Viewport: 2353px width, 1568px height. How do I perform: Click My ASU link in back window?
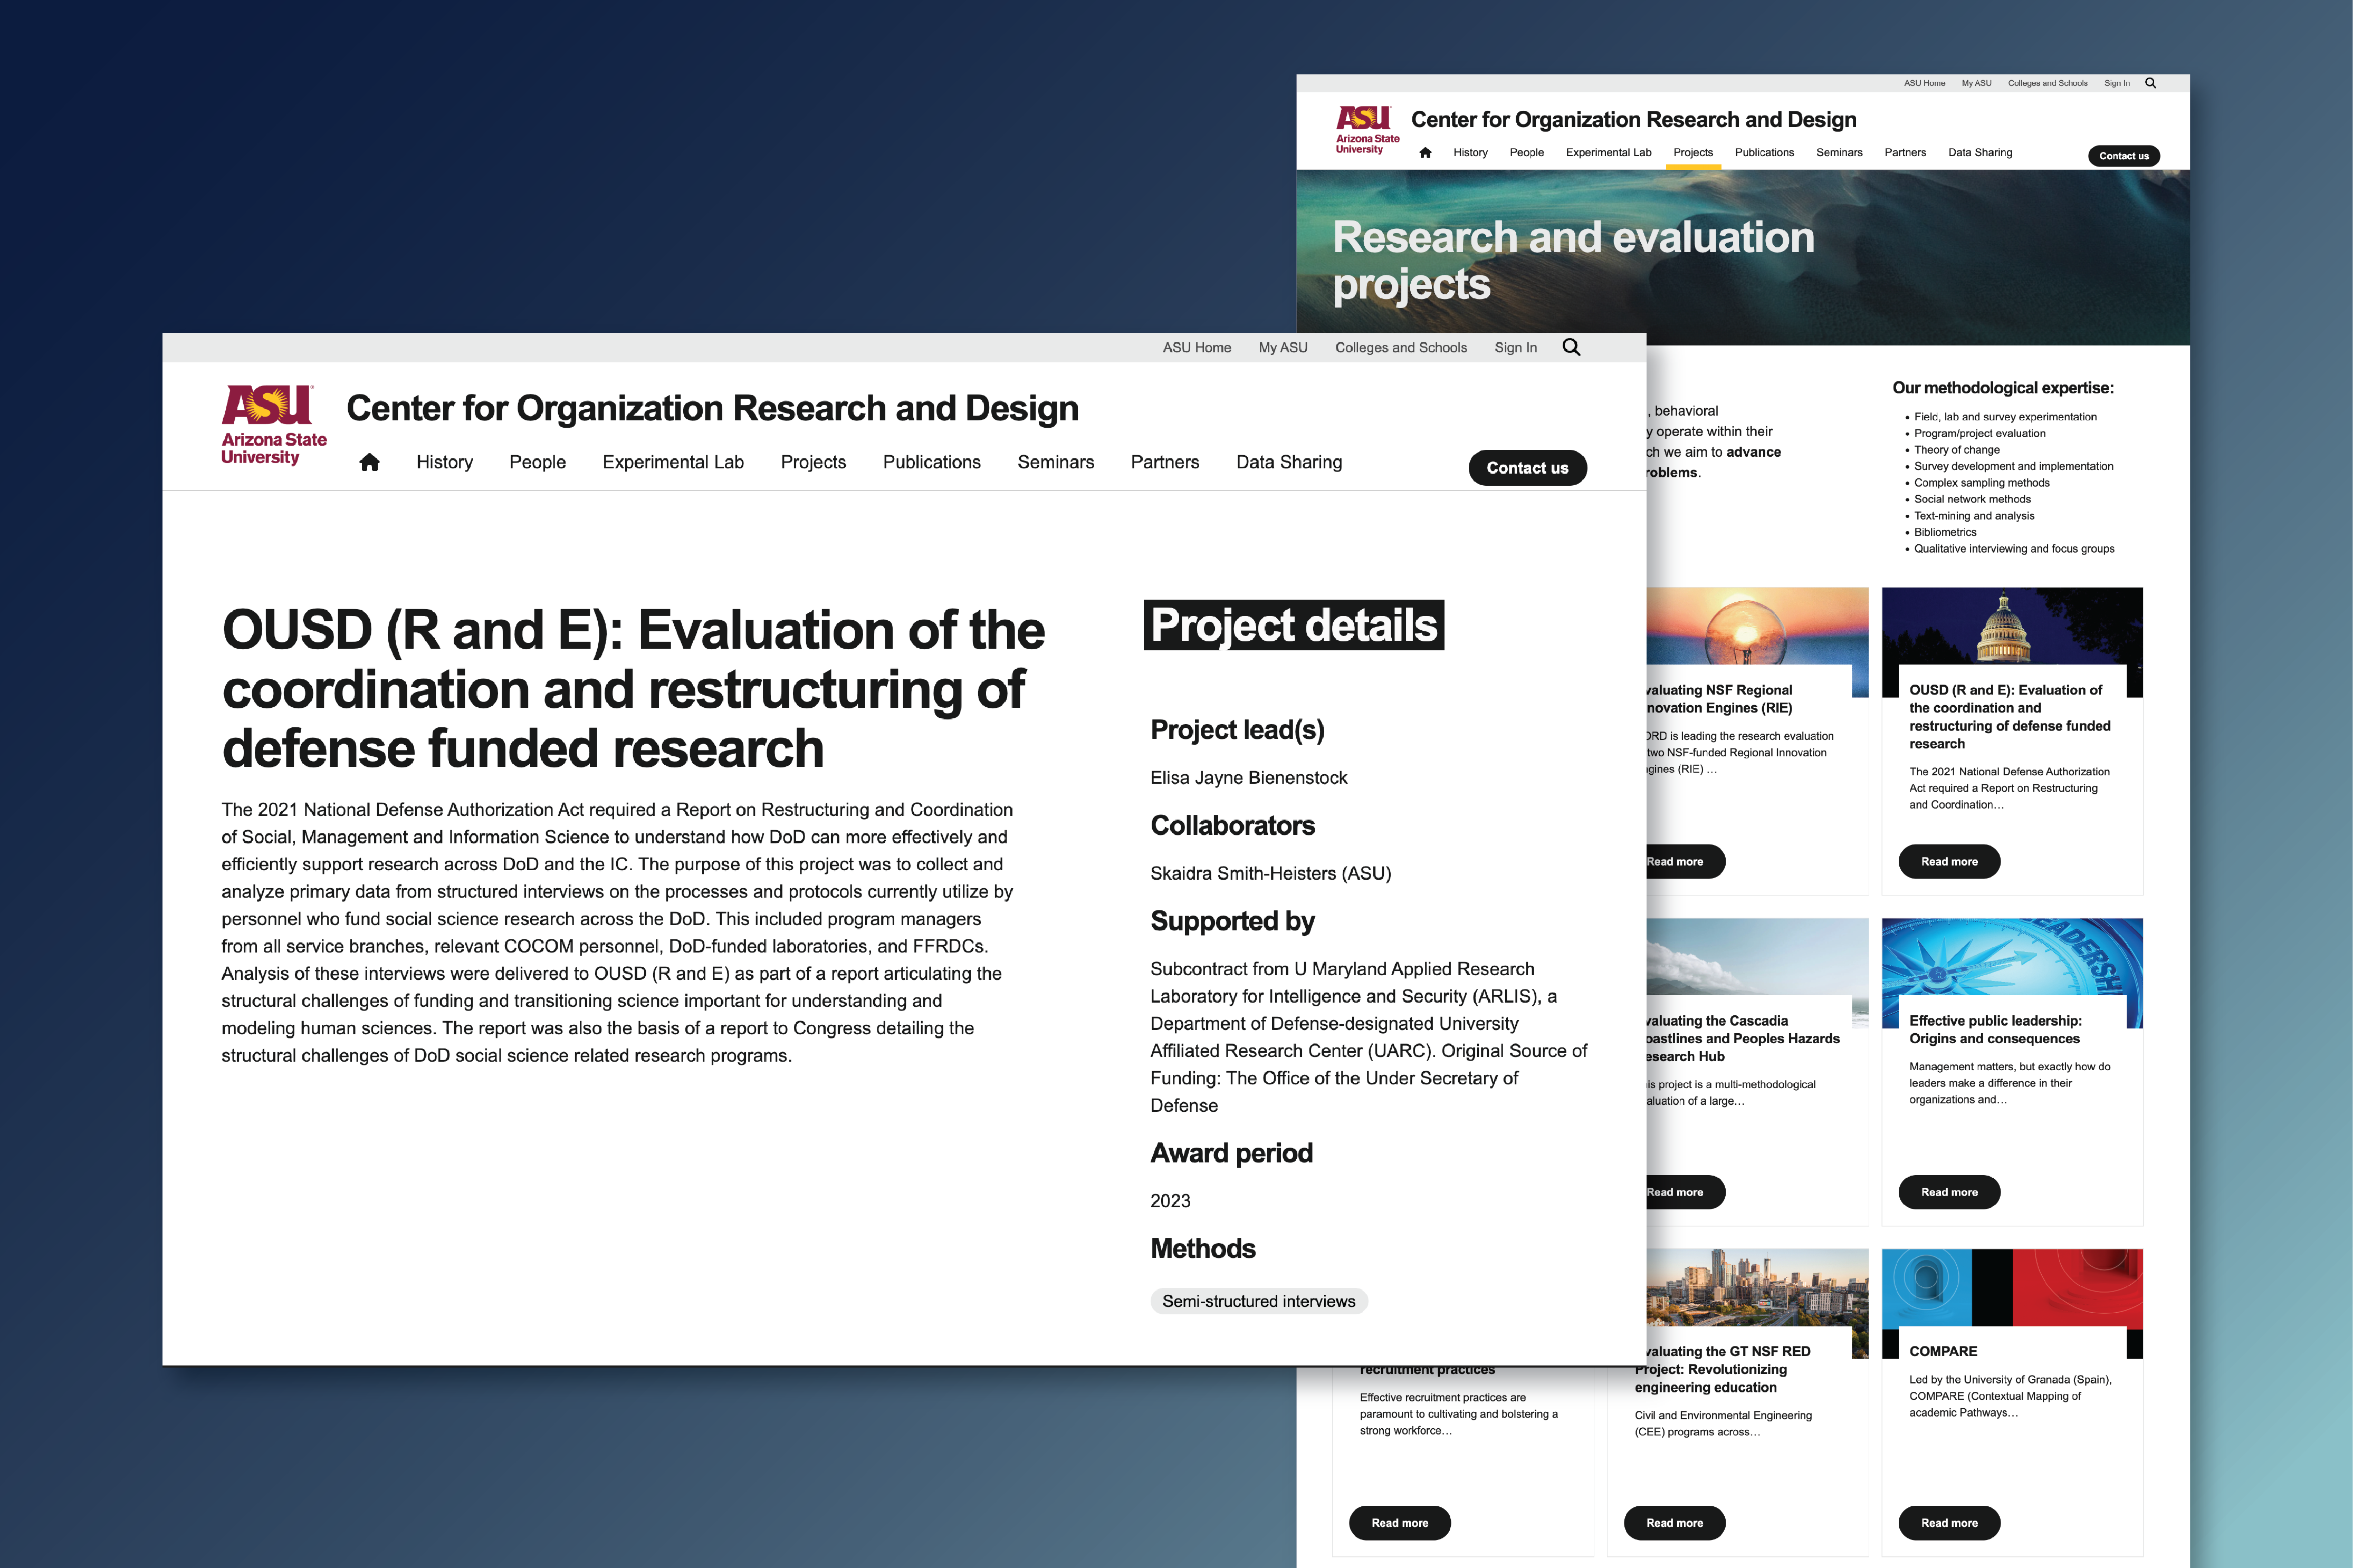coord(1976,83)
